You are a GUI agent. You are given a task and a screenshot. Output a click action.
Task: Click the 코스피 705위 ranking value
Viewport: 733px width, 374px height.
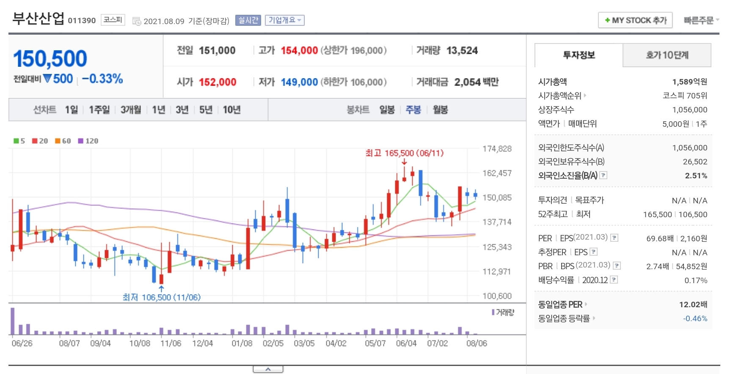click(x=685, y=96)
